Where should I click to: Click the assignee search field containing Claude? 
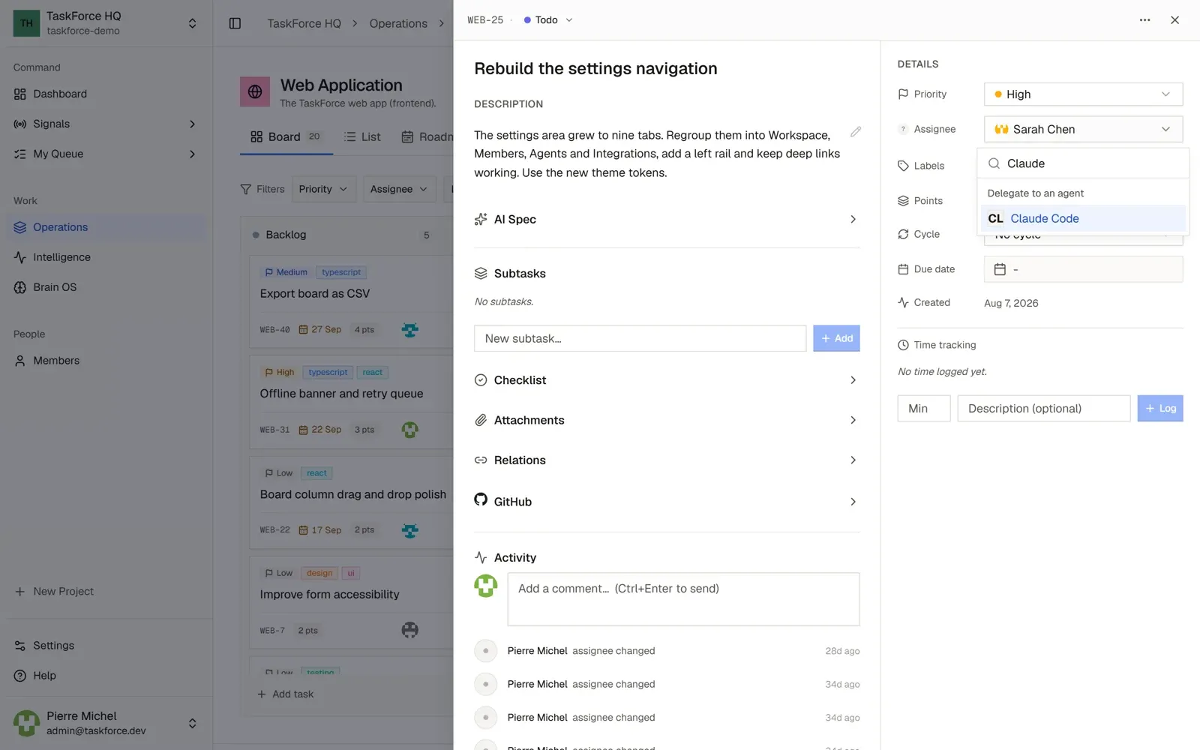(1083, 163)
